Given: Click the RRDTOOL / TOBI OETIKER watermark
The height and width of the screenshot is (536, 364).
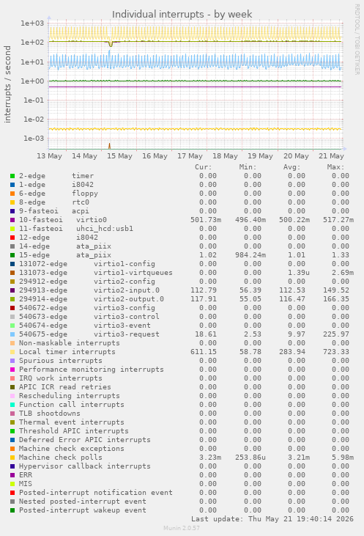Looking at the screenshot, I should (x=357, y=40).
